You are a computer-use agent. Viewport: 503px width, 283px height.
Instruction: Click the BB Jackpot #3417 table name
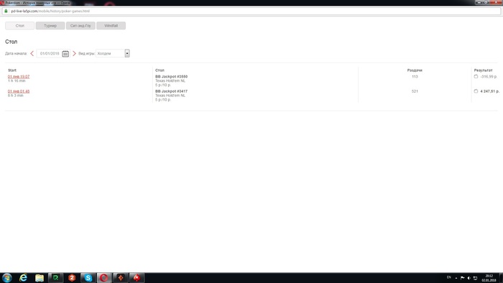tap(171, 91)
